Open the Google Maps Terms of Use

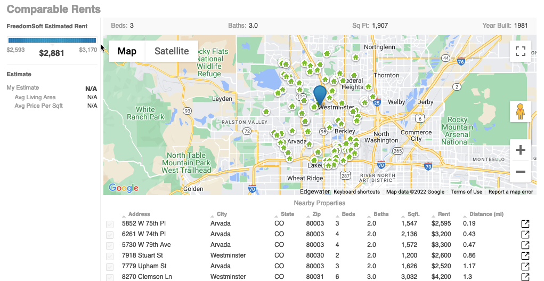[x=466, y=192]
